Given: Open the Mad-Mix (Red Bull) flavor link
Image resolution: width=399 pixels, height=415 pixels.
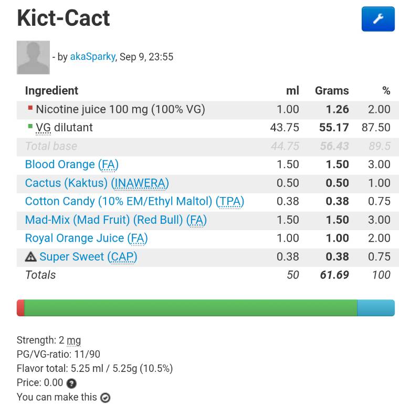Looking at the screenshot, I should 115,220.
